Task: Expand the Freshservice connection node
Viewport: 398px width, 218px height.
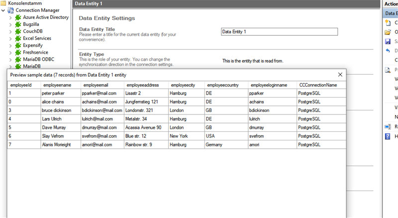Action: point(10,52)
